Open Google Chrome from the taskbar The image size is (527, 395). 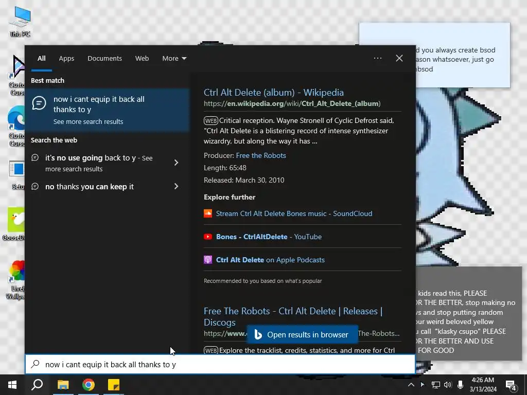coord(89,385)
